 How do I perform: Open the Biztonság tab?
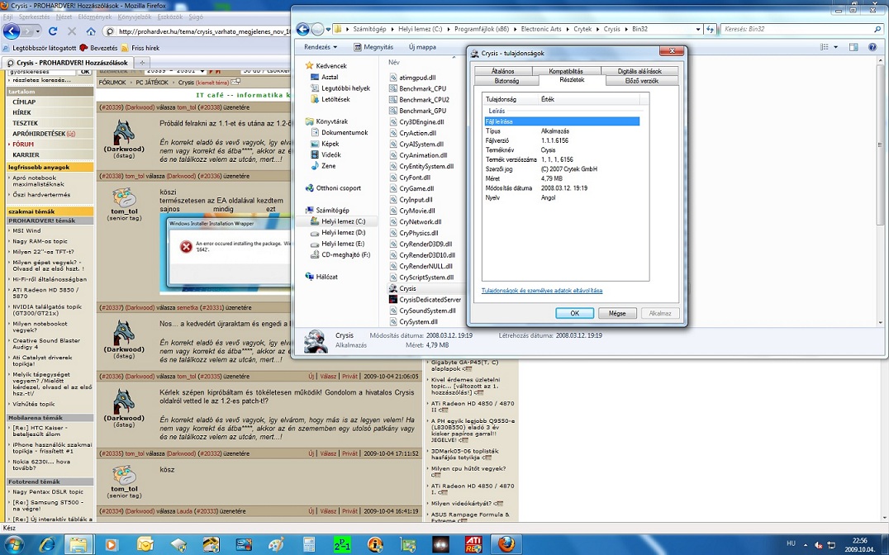506,80
